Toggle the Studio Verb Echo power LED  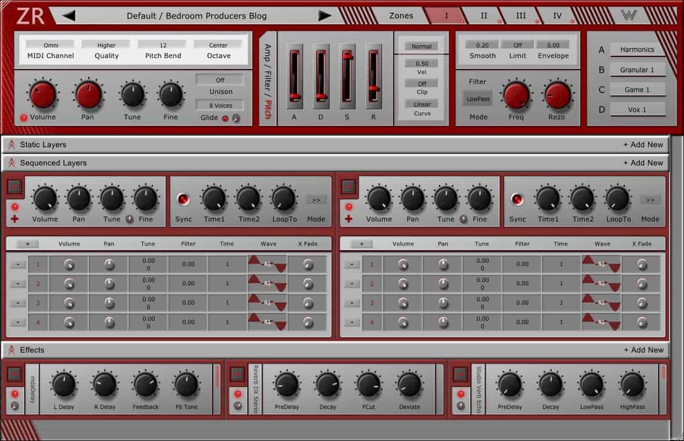pos(460,394)
